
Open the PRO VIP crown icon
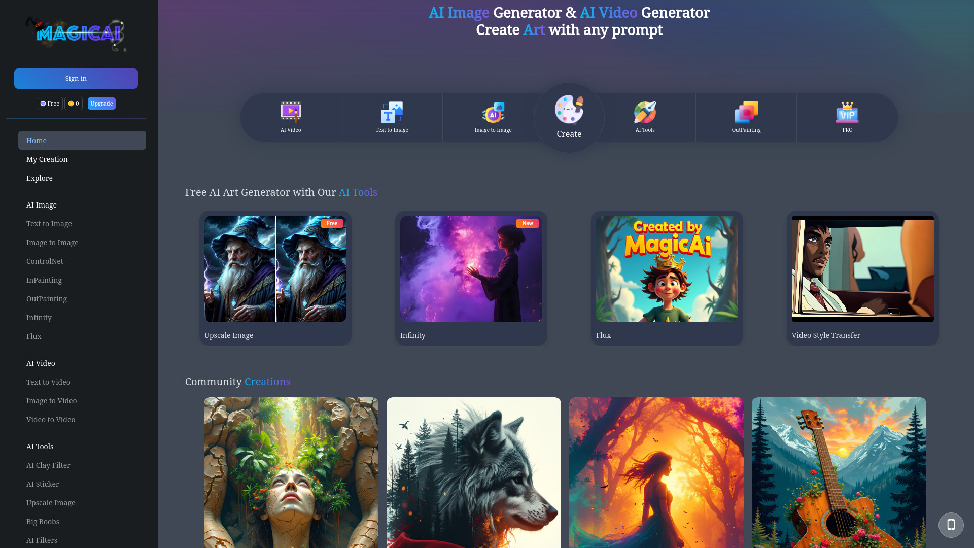click(847, 112)
